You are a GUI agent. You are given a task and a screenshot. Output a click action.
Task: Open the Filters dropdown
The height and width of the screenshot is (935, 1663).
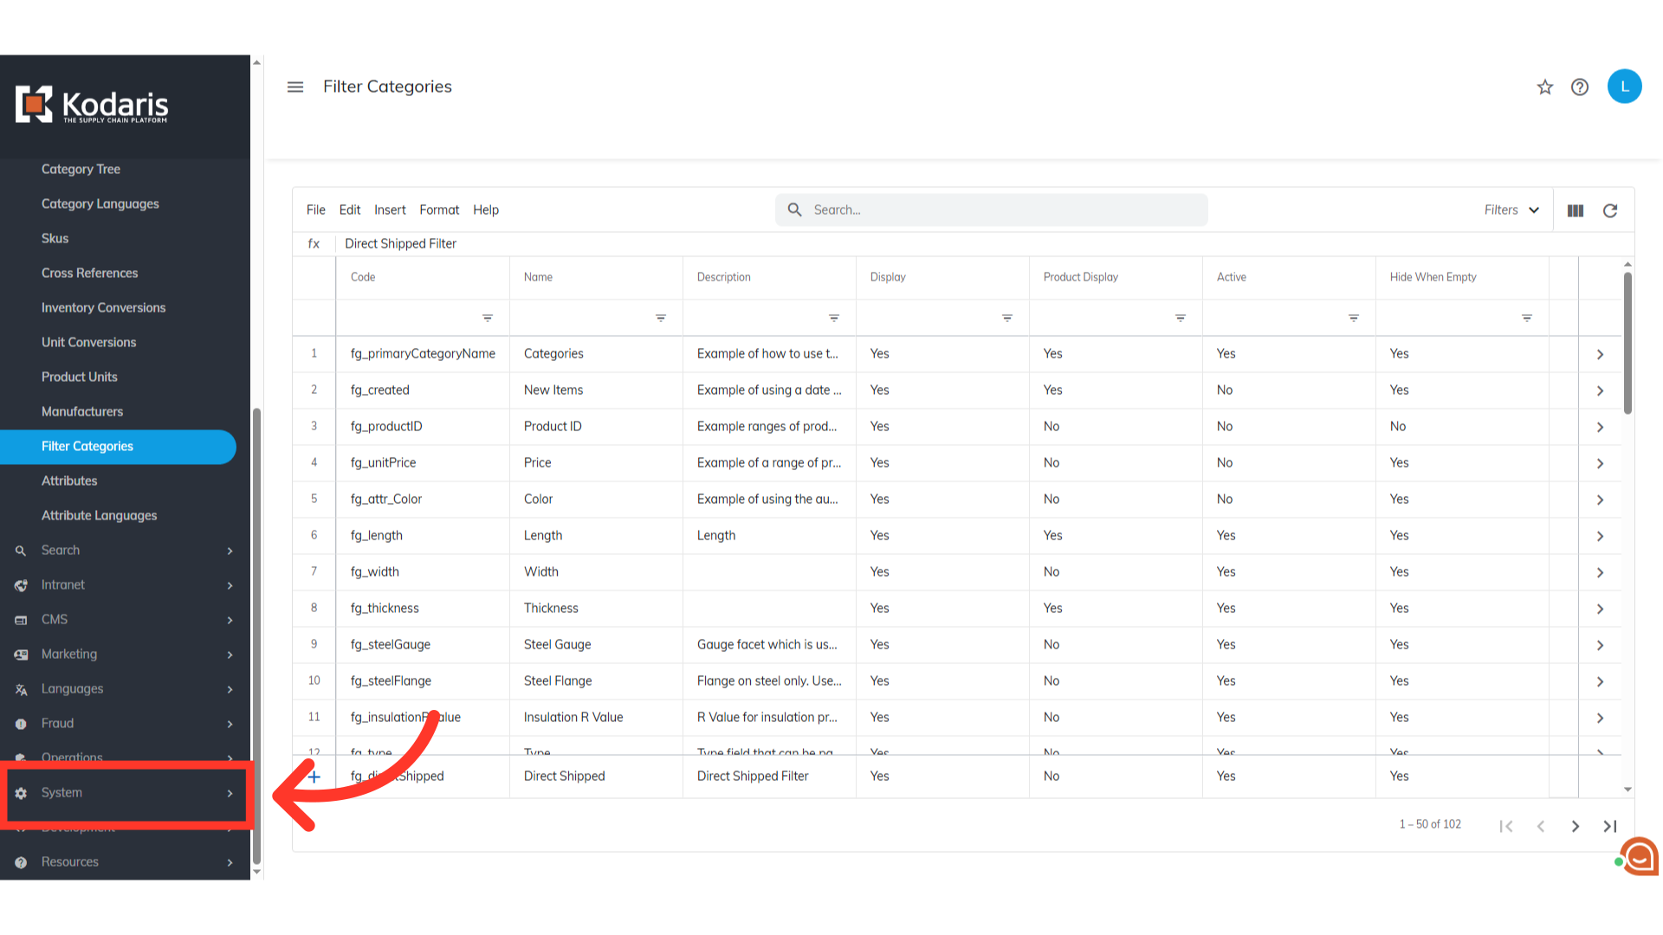1511,210
